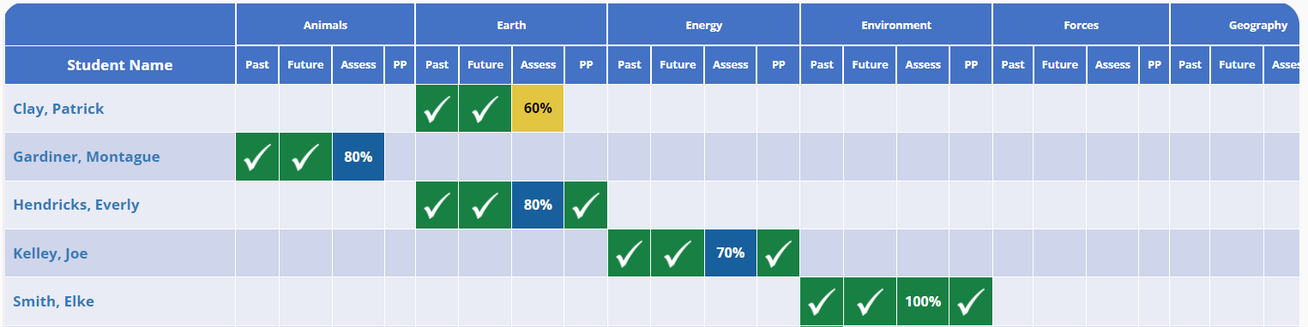Open Kelley, Joe's 70% Energy assessment
Screen dimensions: 1308x327
(731, 253)
